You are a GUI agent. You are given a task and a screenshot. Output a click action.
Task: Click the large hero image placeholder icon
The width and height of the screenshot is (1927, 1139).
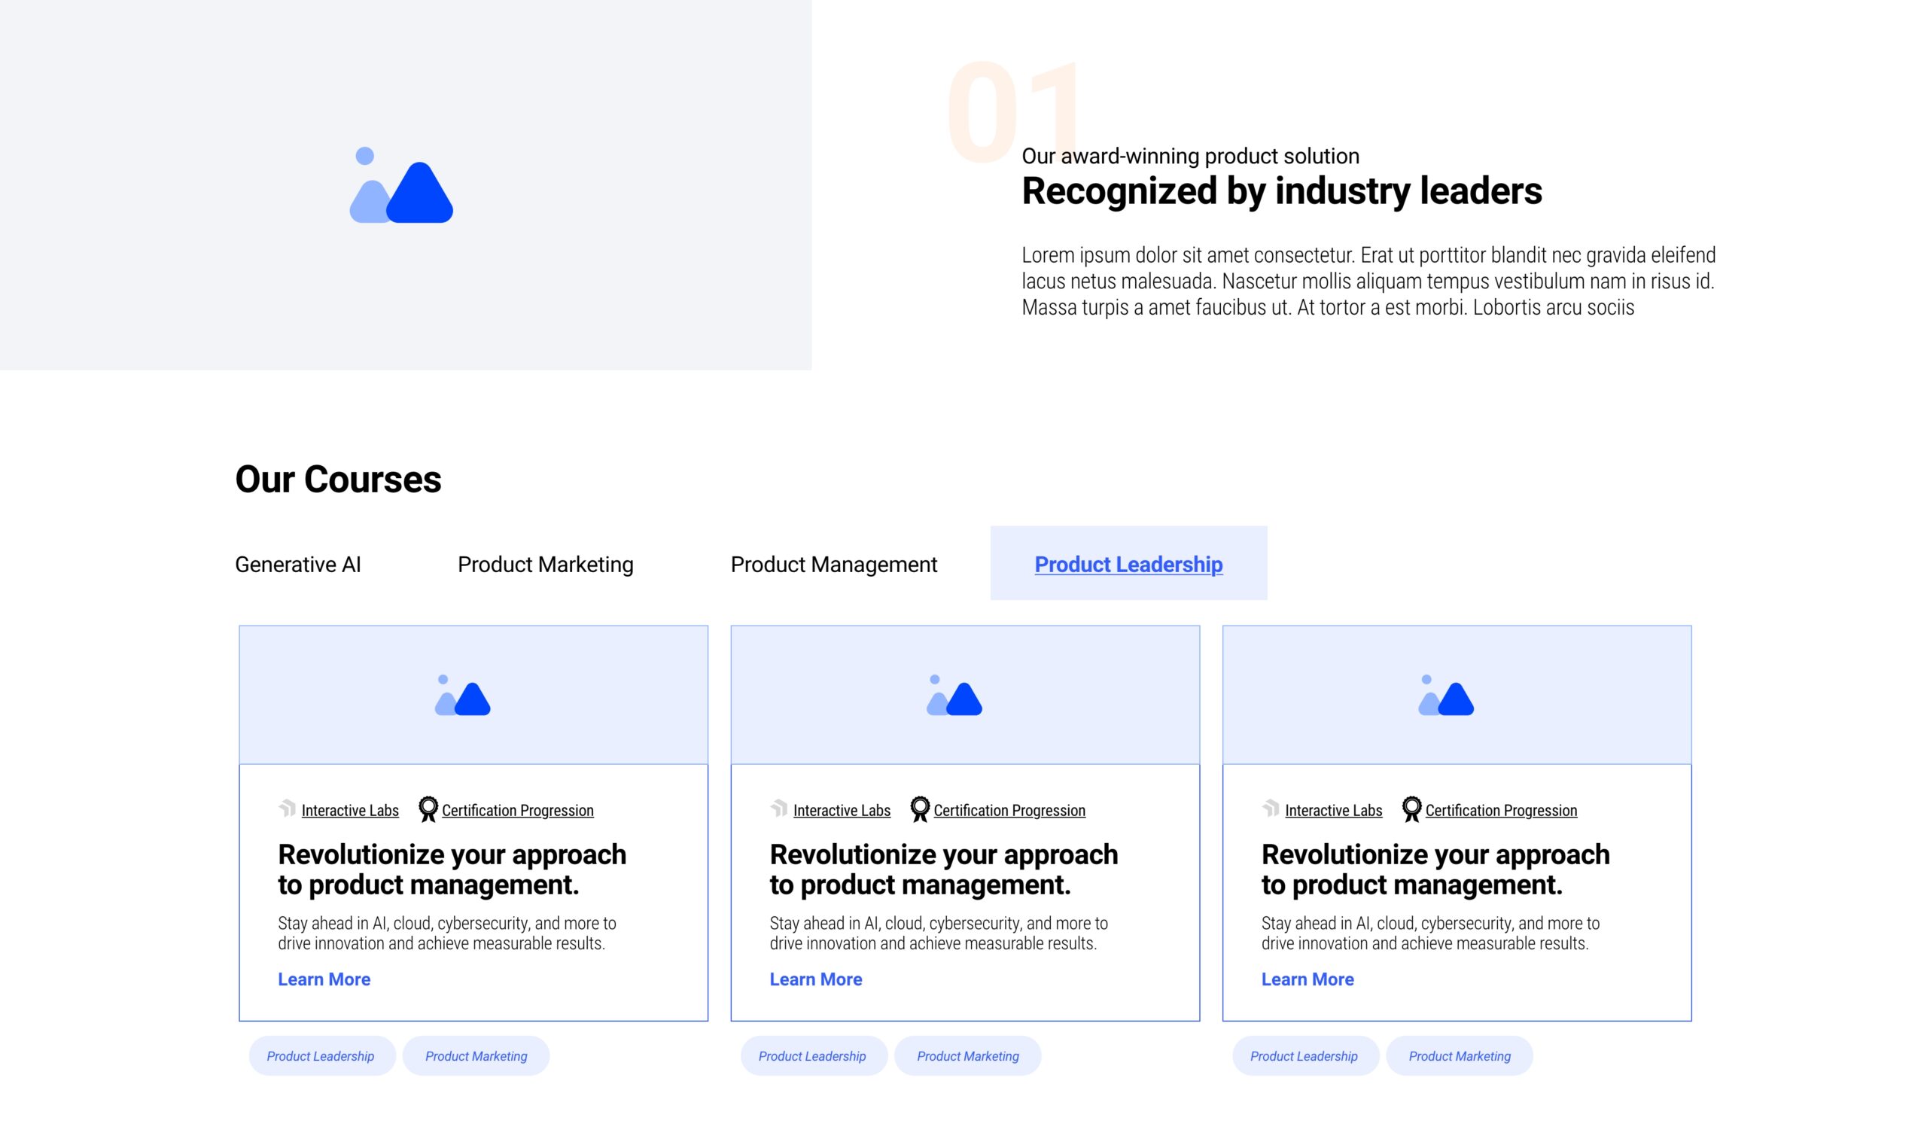[400, 186]
